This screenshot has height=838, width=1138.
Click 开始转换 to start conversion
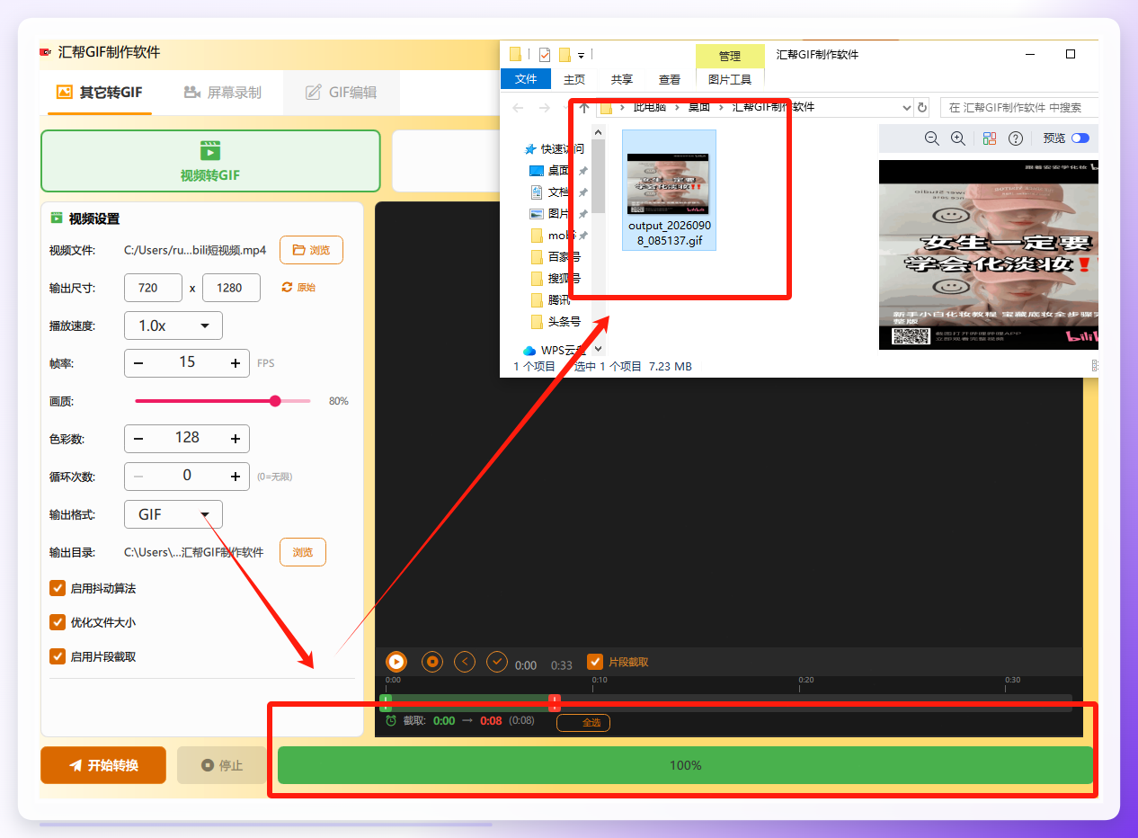[x=103, y=765]
